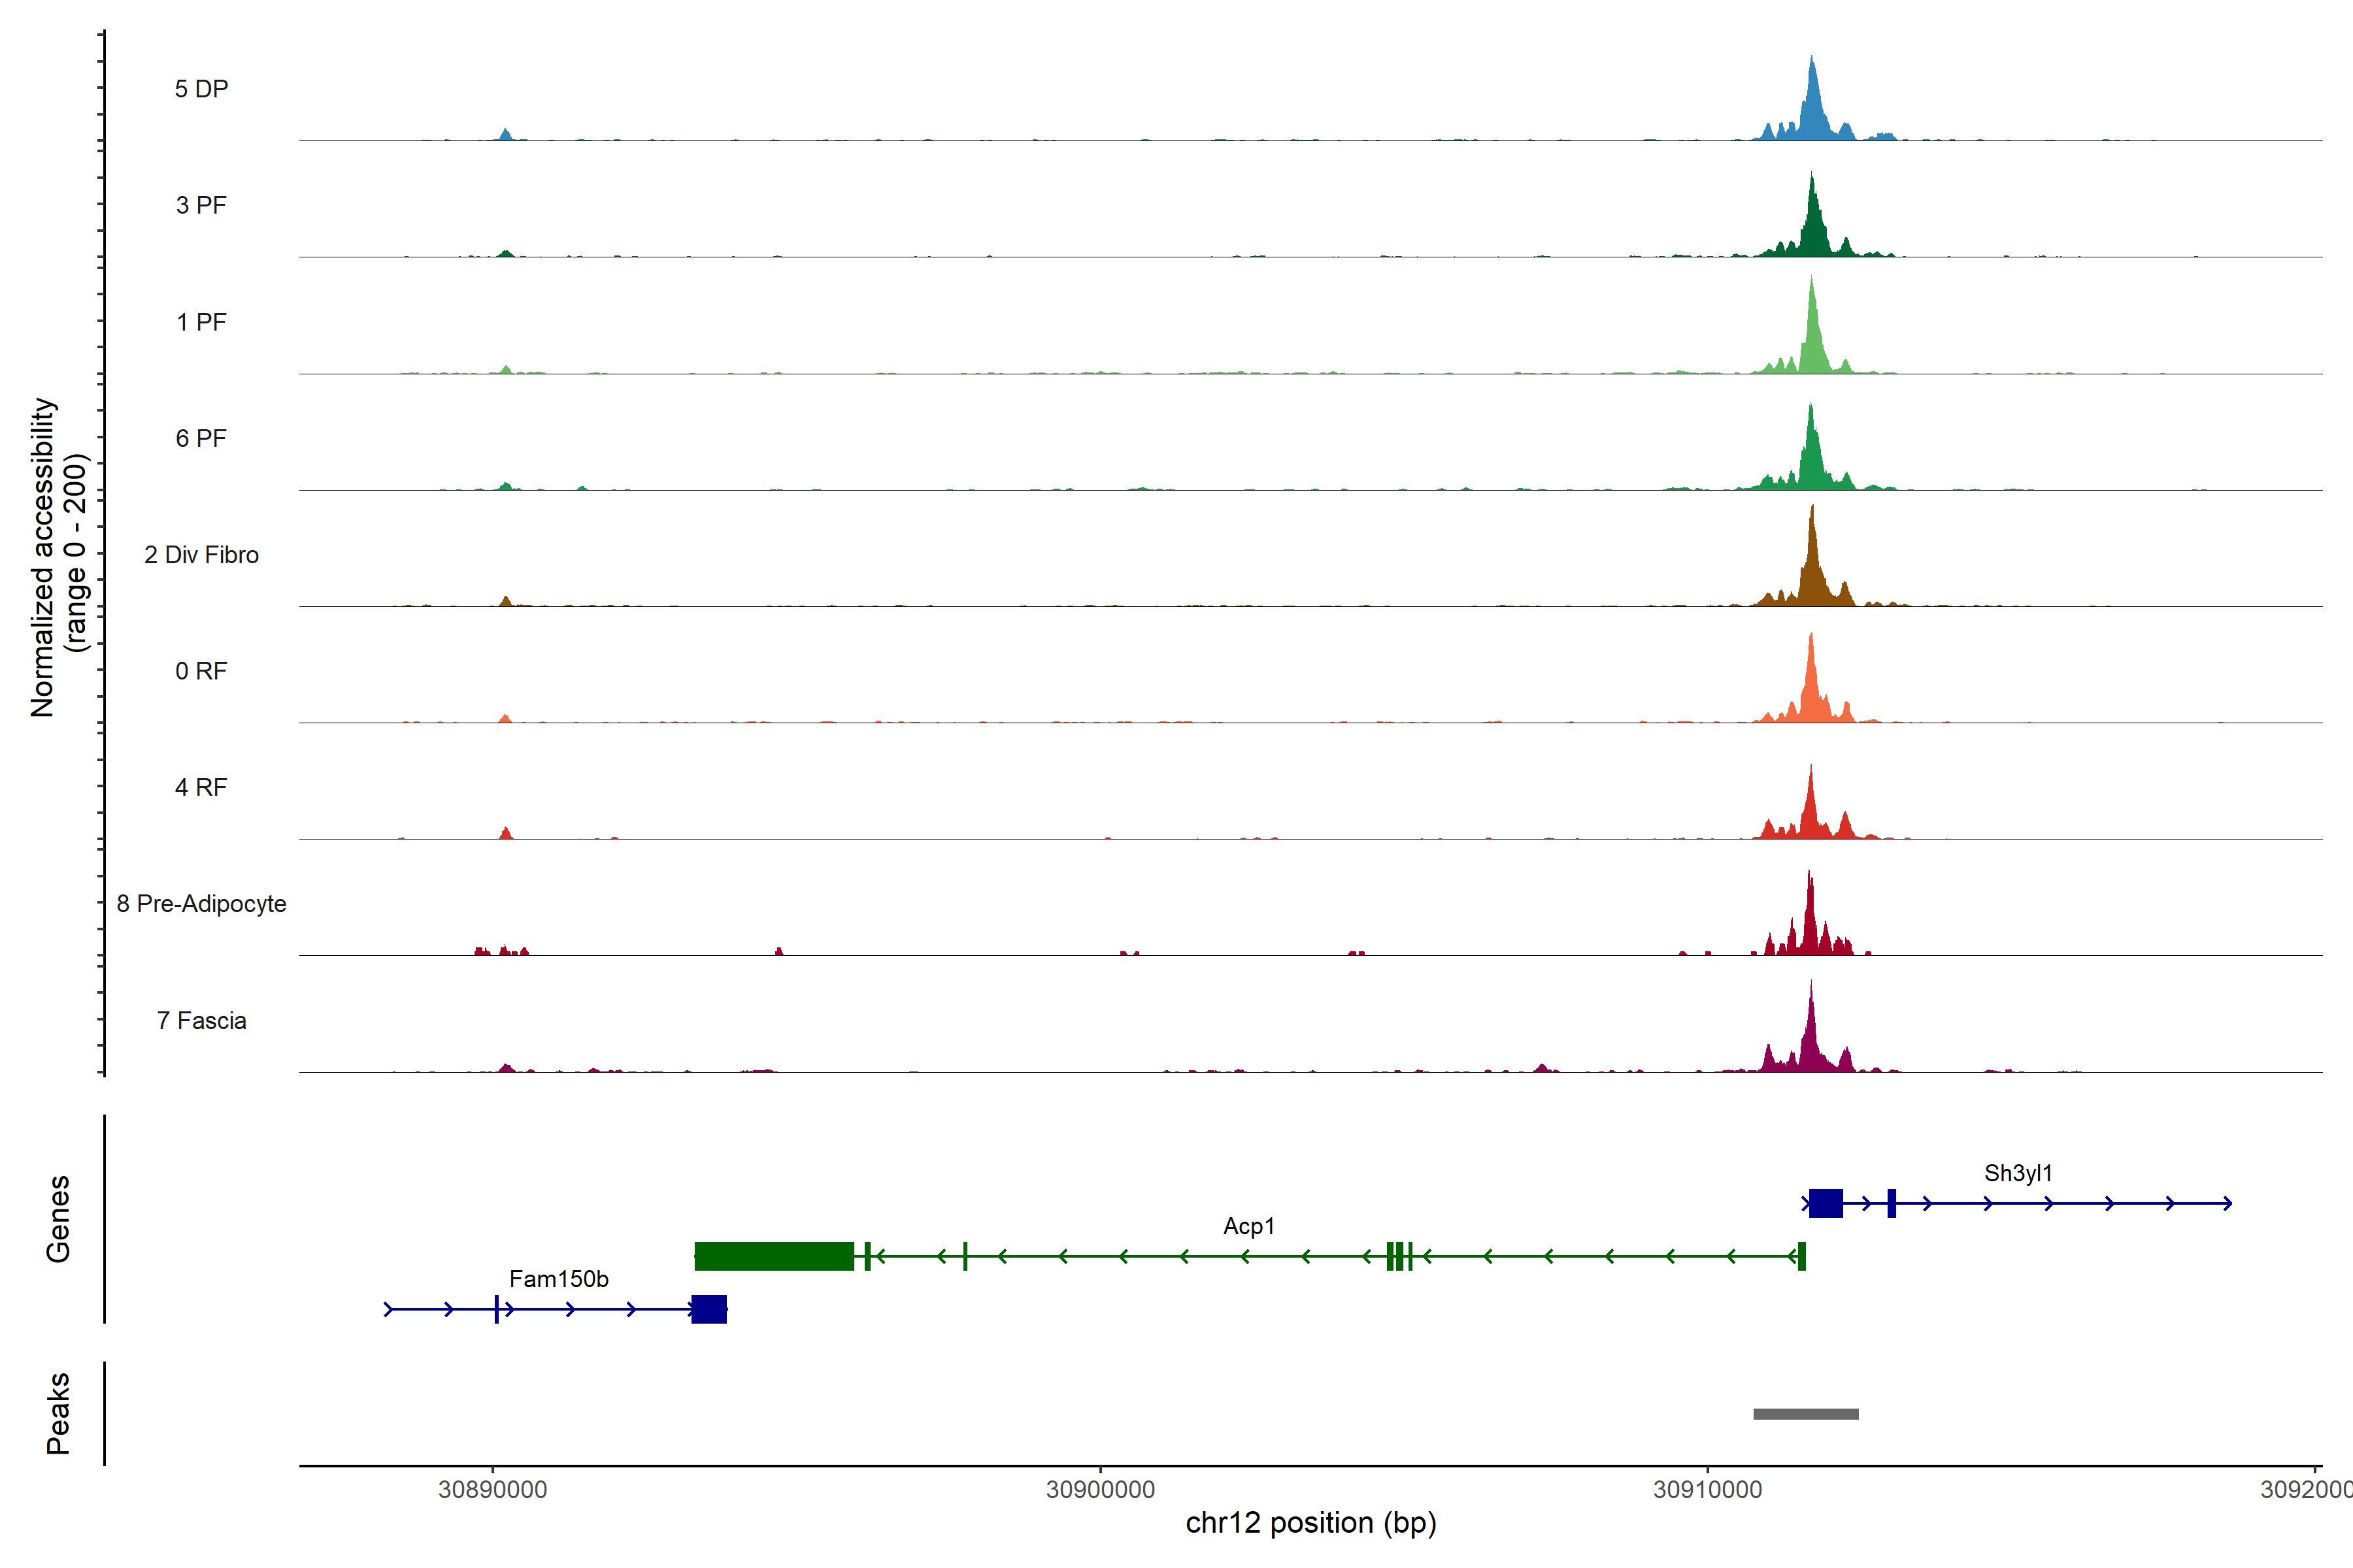Click the 30900000 axis tick label
Image resolution: width=2353 pixels, height=1568 pixels.
1099,1489
